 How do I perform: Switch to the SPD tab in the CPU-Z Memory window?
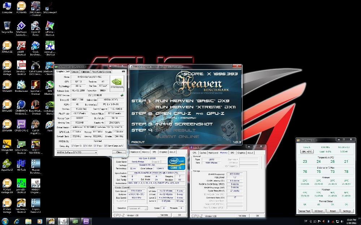232,153
